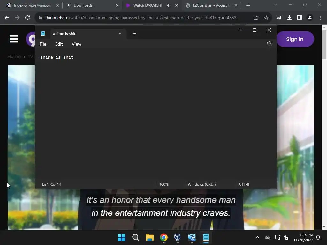
Task: Click the Ln 1, Col 14 status
Action: click(51, 184)
